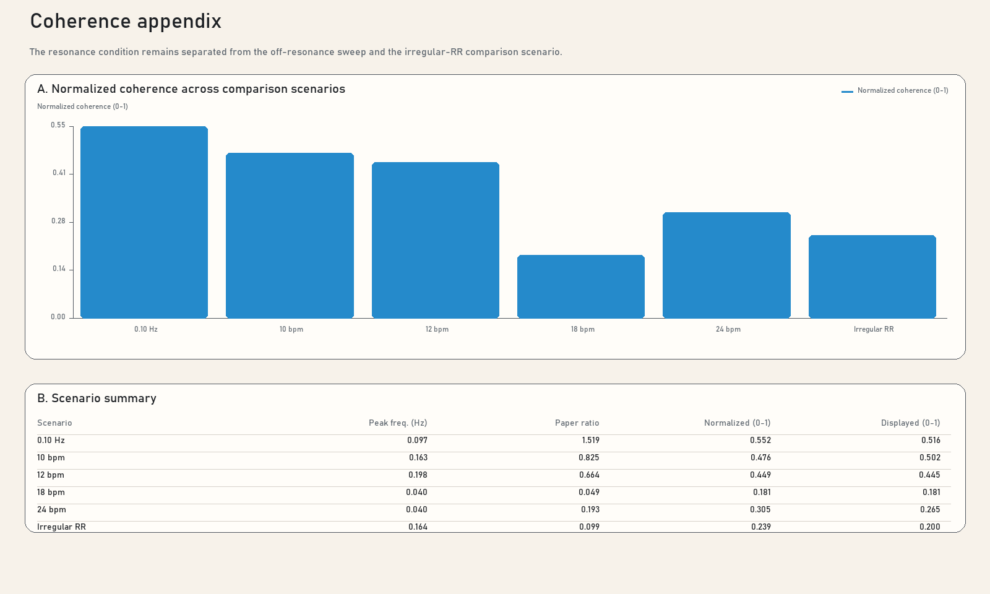Click the 18 bpm bar
Image resolution: width=990 pixels, height=594 pixels.
(x=581, y=286)
